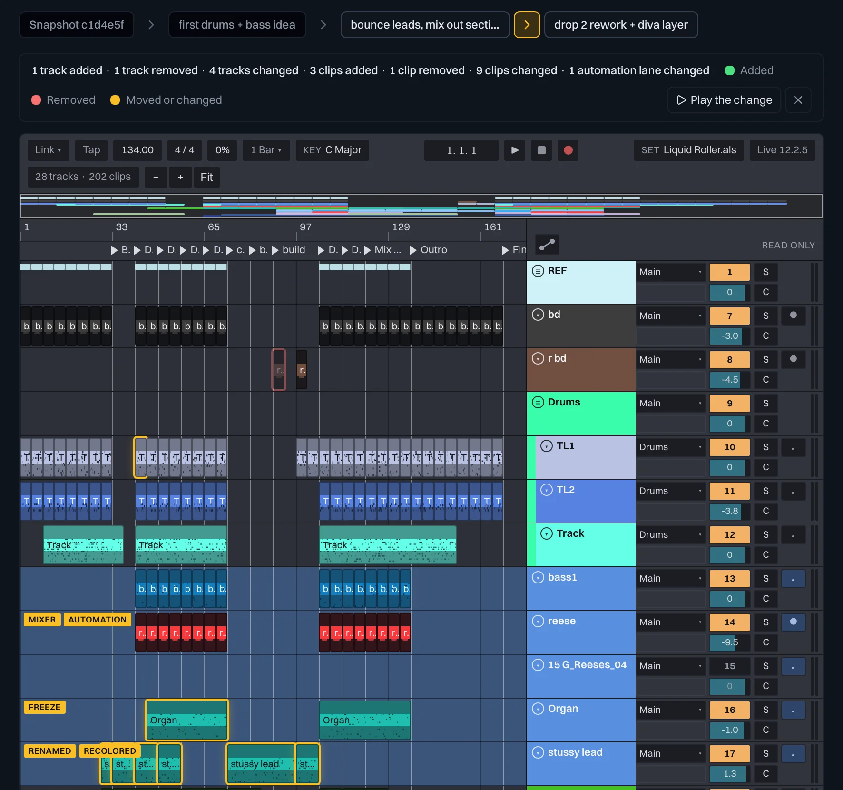Image resolution: width=843 pixels, height=790 pixels.
Task: Click the red record button
Action: click(568, 150)
